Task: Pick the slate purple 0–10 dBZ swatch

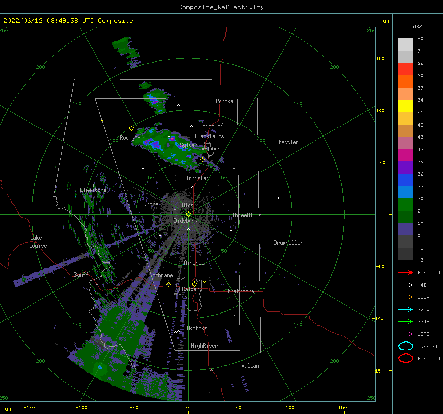Action: click(406, 229)
